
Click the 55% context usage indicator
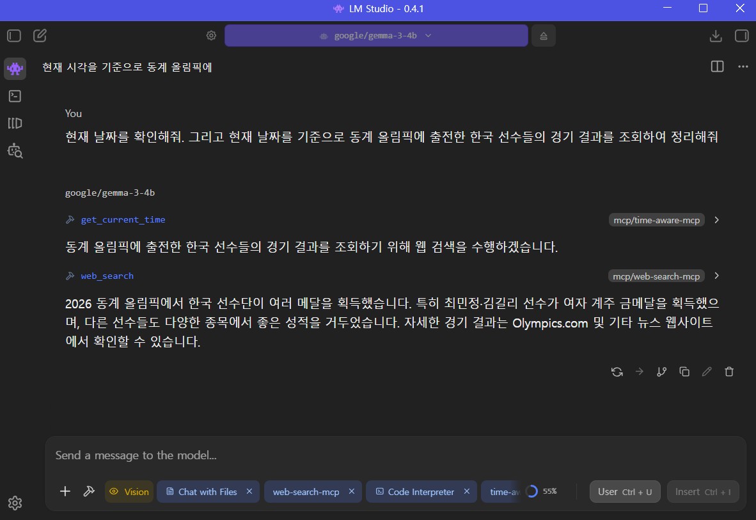tap(542, 492)
